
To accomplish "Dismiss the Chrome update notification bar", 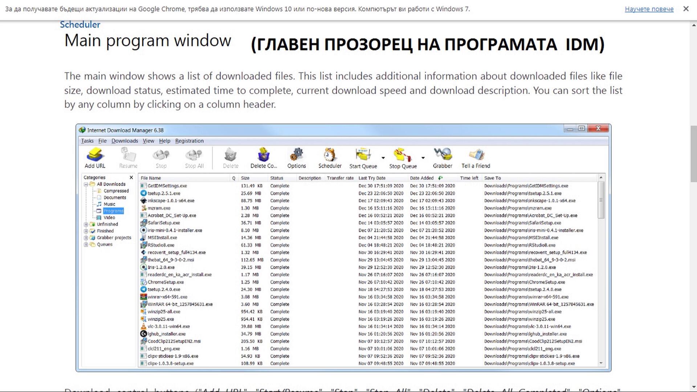I will 686,9.
